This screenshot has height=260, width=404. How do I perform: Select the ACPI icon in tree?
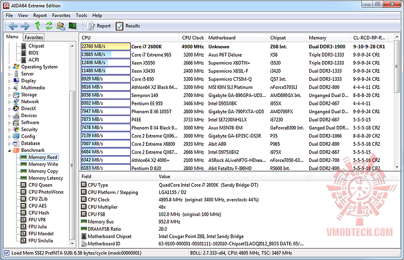tap(24, 60)
